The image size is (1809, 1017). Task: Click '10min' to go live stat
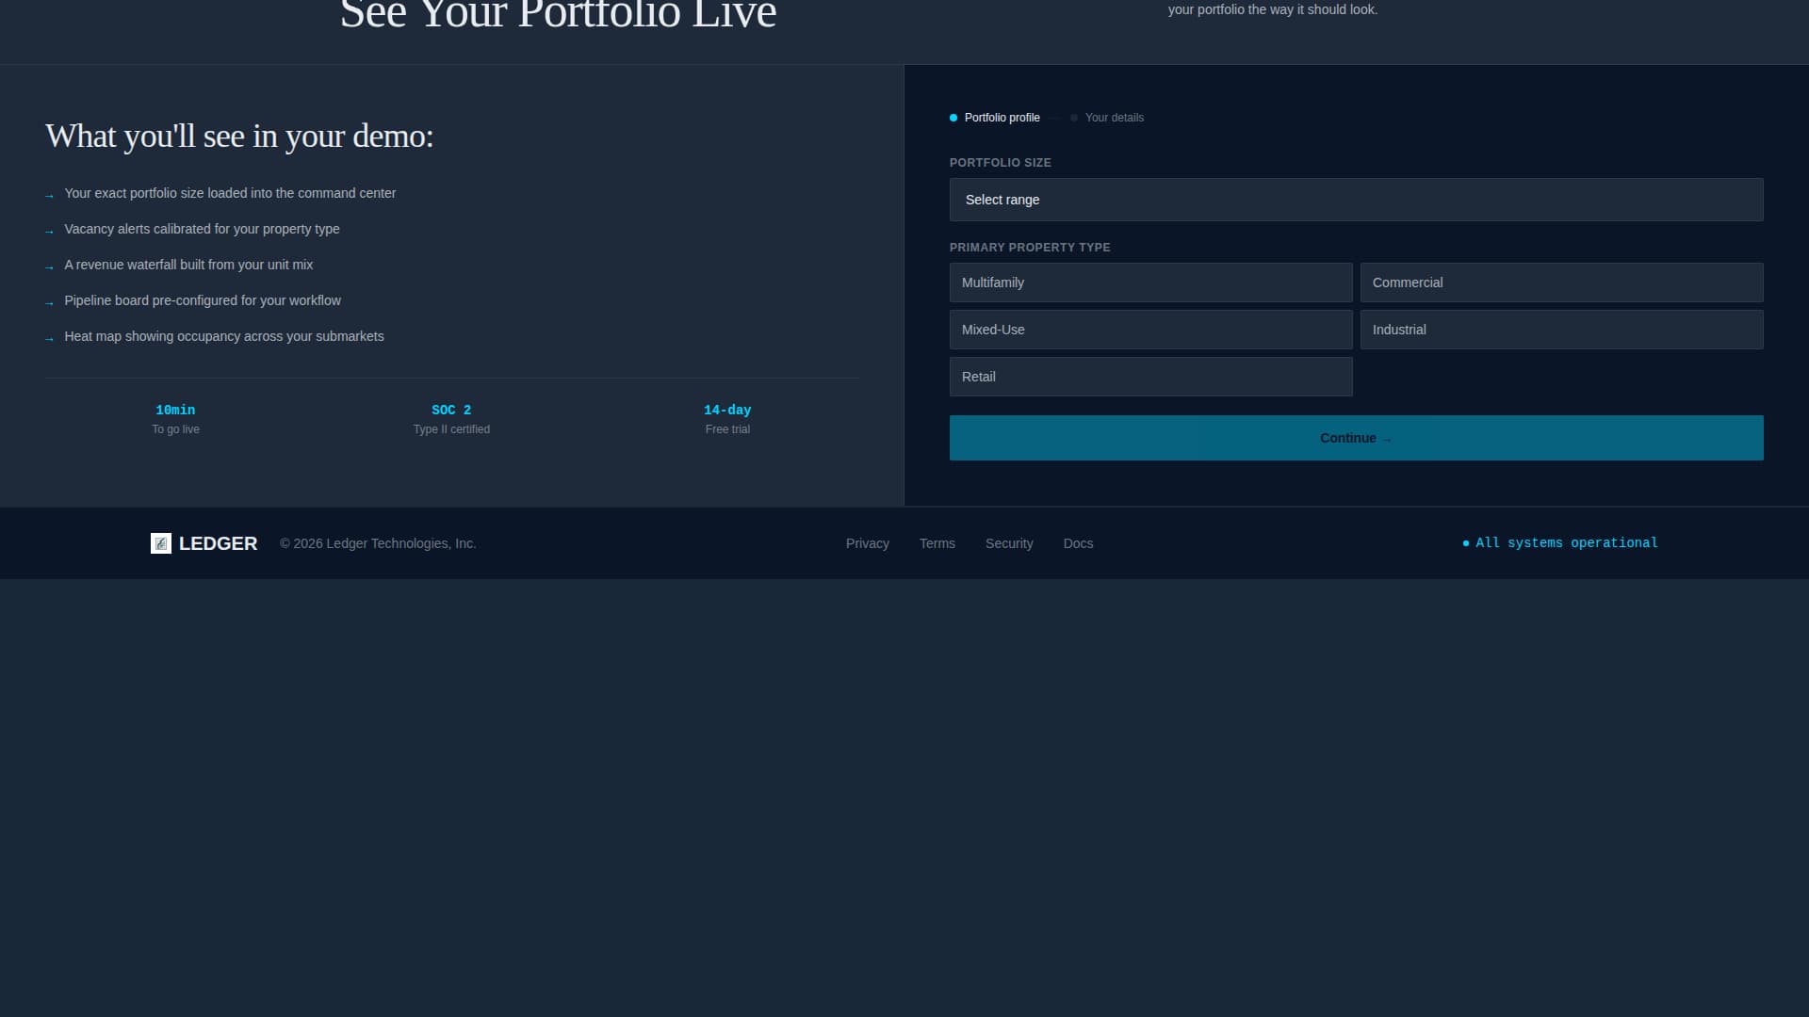coord(175,411)
